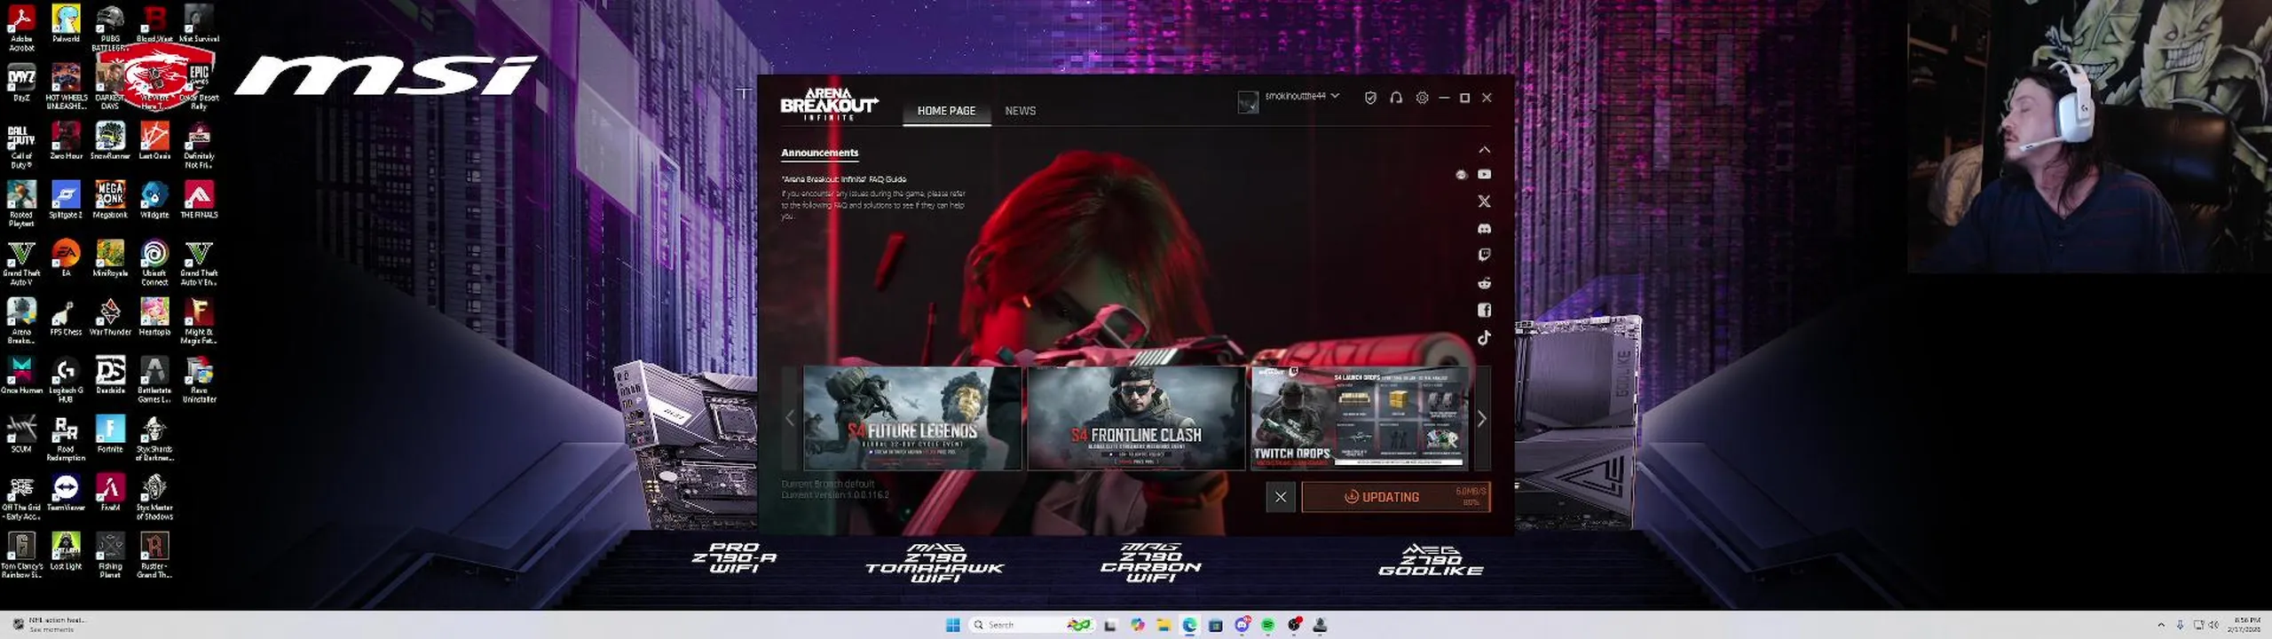Image resolution: width=2272 pixels, height=639 pixels.
Task: Launch War Thunder desktop shortcut
Action: [110, 317]
